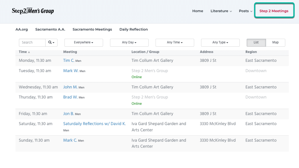Go to the Home page

(x=198, y=11)
